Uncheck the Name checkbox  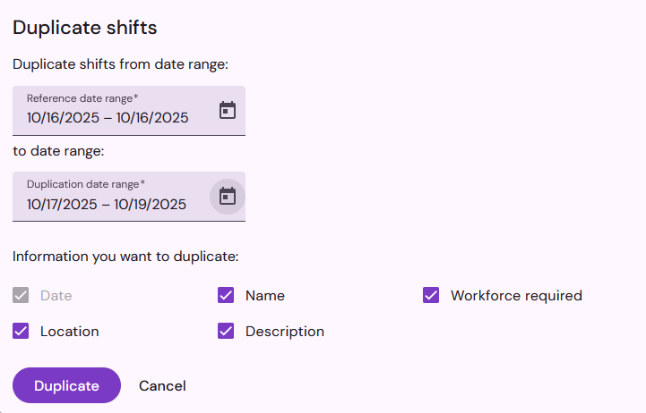tap(226, 295)
